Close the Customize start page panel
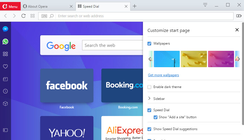 point(237,30)
